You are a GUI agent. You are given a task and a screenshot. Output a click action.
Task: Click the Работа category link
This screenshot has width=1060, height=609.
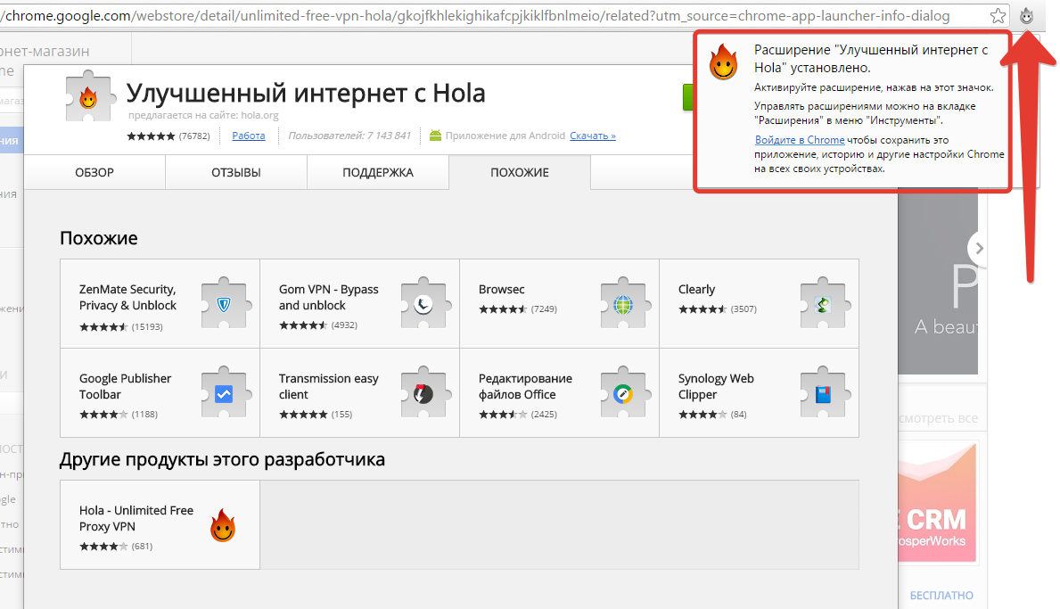pos(249,136)
